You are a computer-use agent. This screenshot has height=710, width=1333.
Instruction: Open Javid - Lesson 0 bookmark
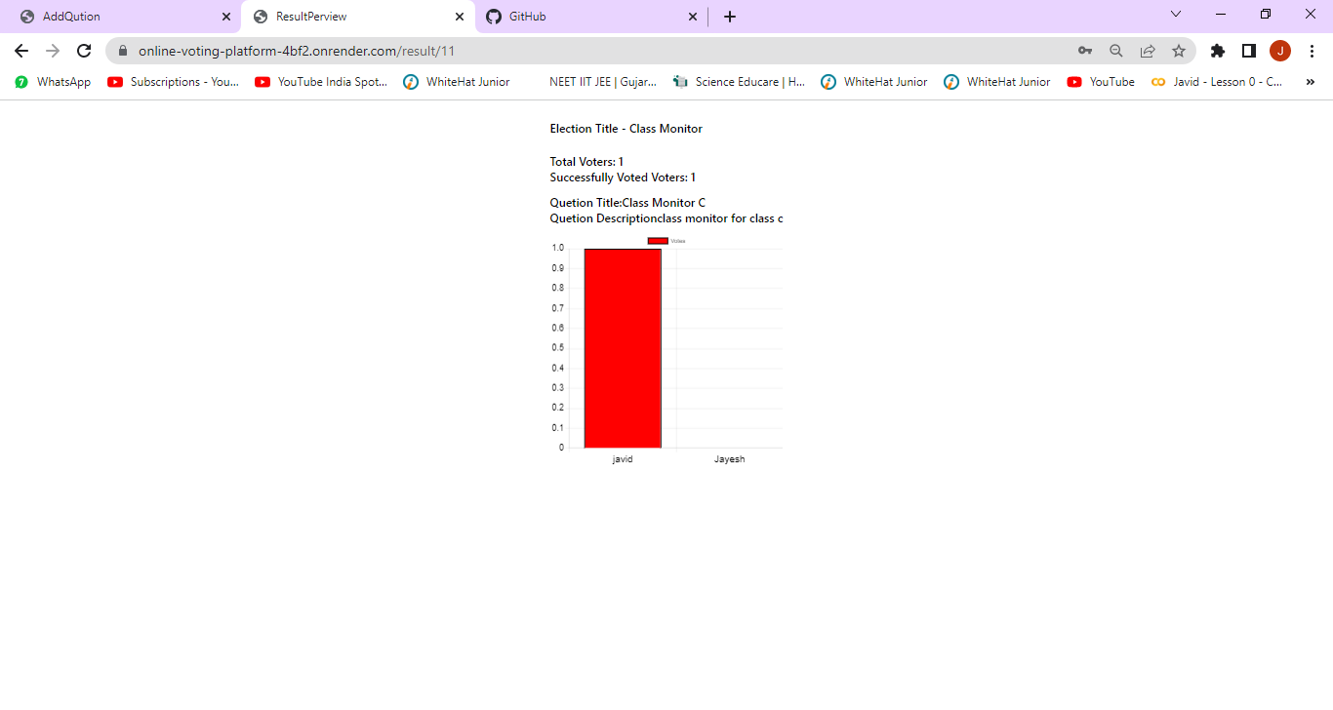pyautogui.click(x=1218, y=82)
